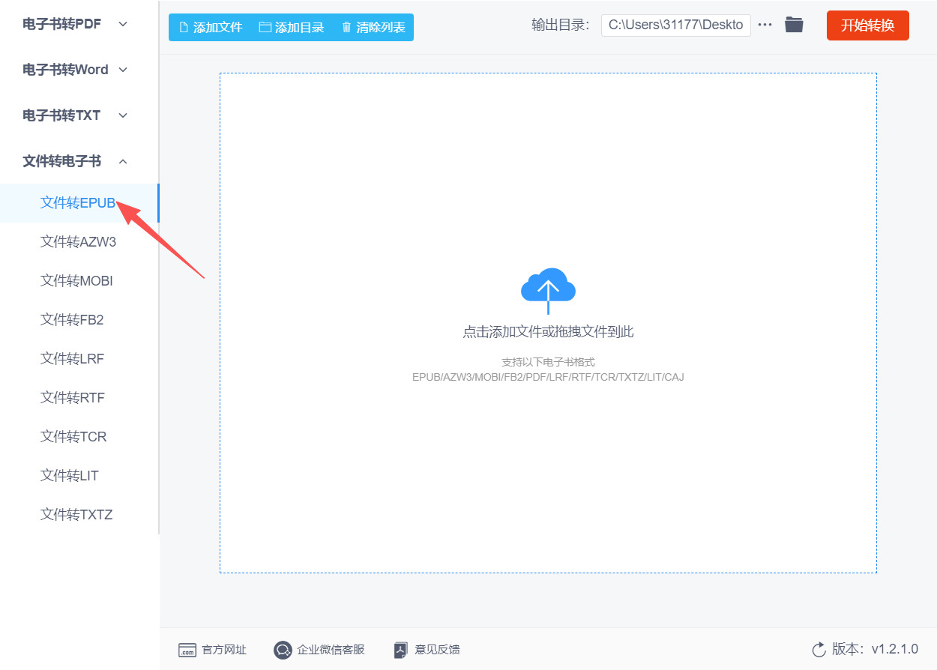937x670 pixels.
Task: Click the 输出目录 label
Action: click(562, 25)
